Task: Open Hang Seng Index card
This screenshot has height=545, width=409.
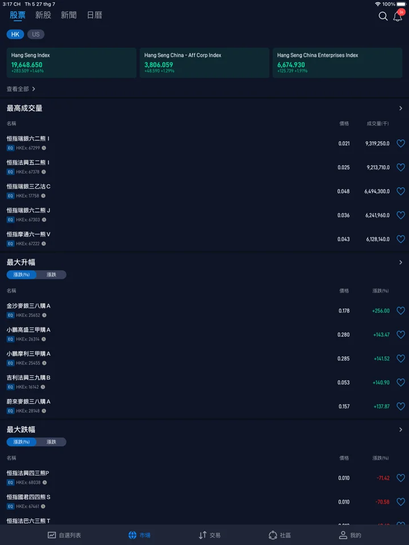Action: [72, 62]
